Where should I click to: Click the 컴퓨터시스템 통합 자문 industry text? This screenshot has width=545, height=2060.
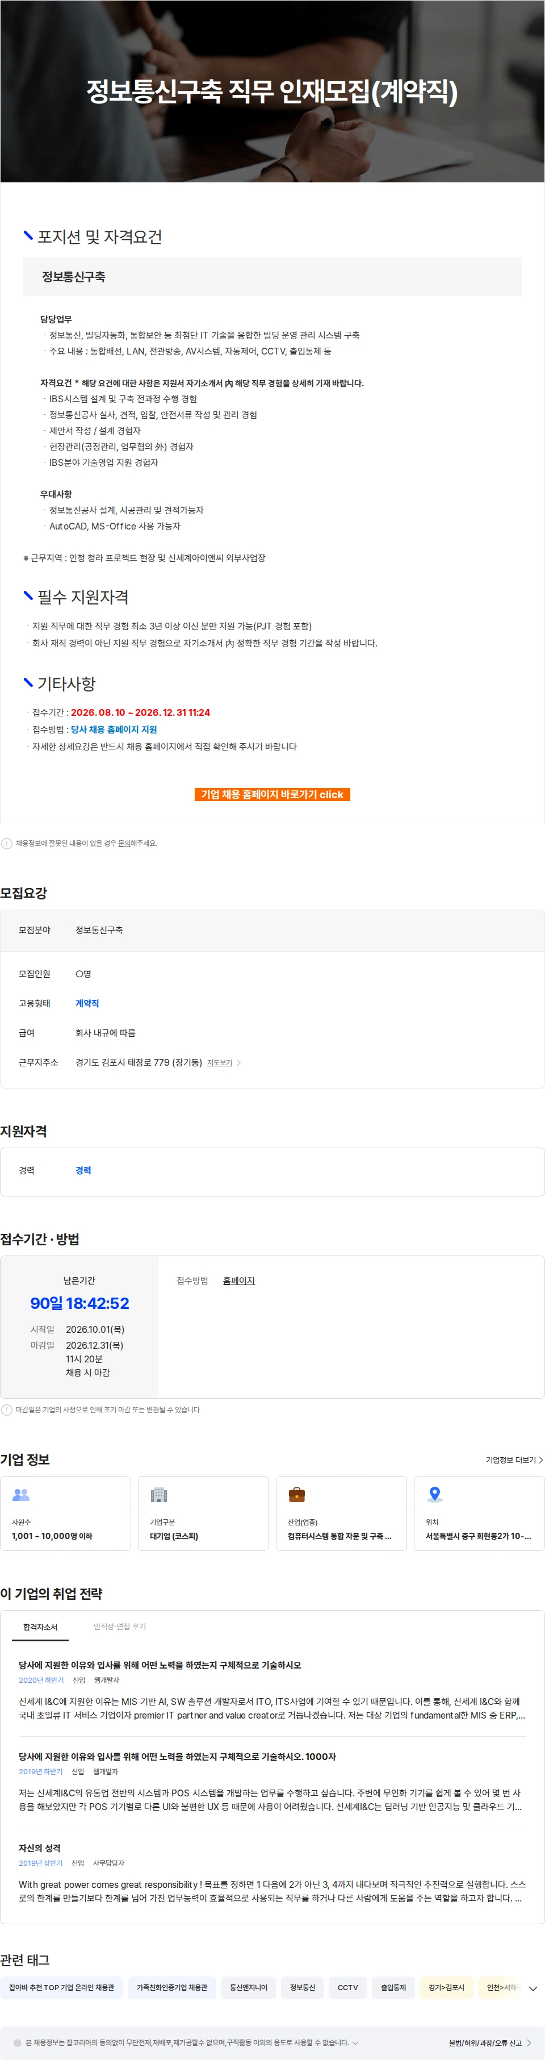coord(339,1536)
